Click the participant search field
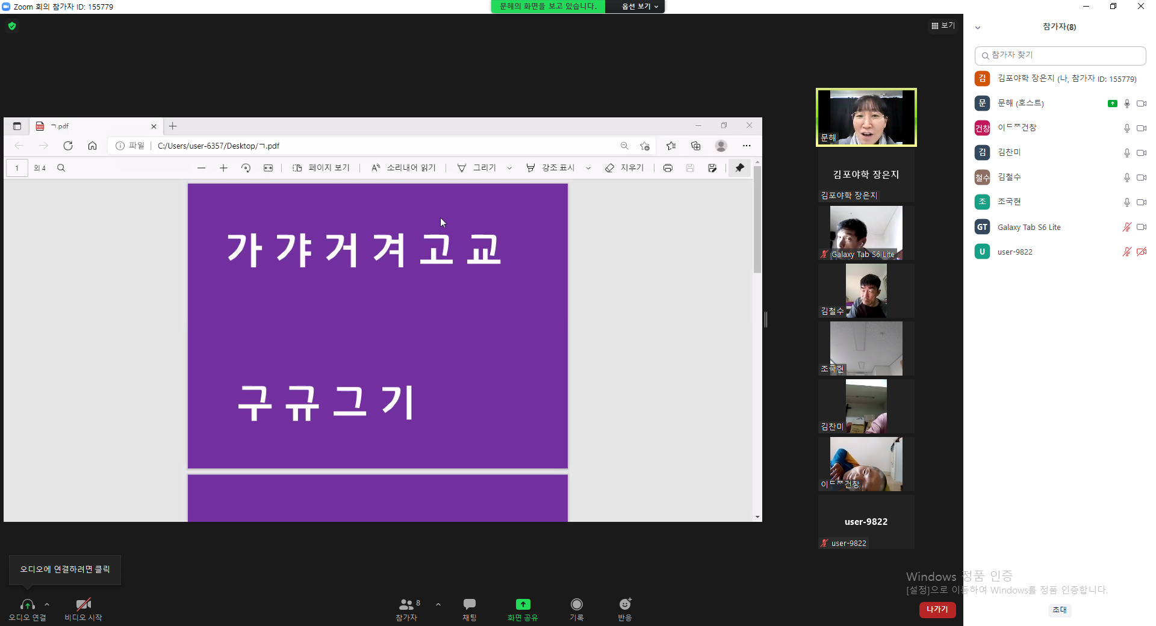Viewport: 1156px width, 626px height. pyautogui.click(x=1060, y=55)
